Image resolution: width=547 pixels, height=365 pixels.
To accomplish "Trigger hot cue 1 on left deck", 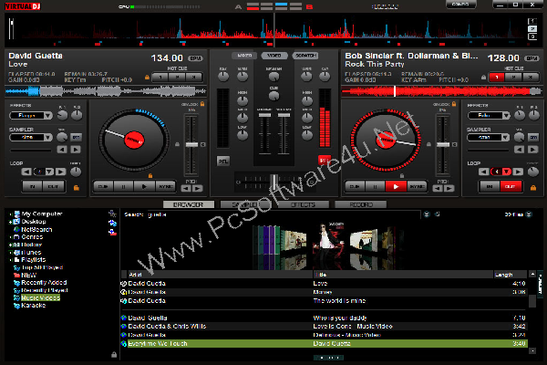I will coord(160,77).
